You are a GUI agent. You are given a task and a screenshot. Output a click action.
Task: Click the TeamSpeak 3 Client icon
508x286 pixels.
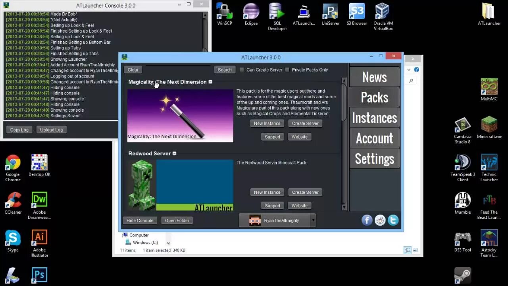[x=462, y=168]
